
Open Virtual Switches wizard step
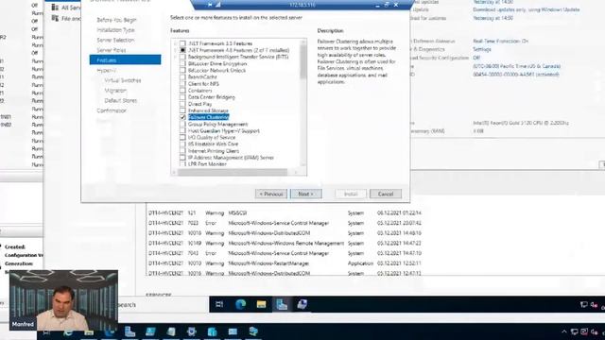123,80
